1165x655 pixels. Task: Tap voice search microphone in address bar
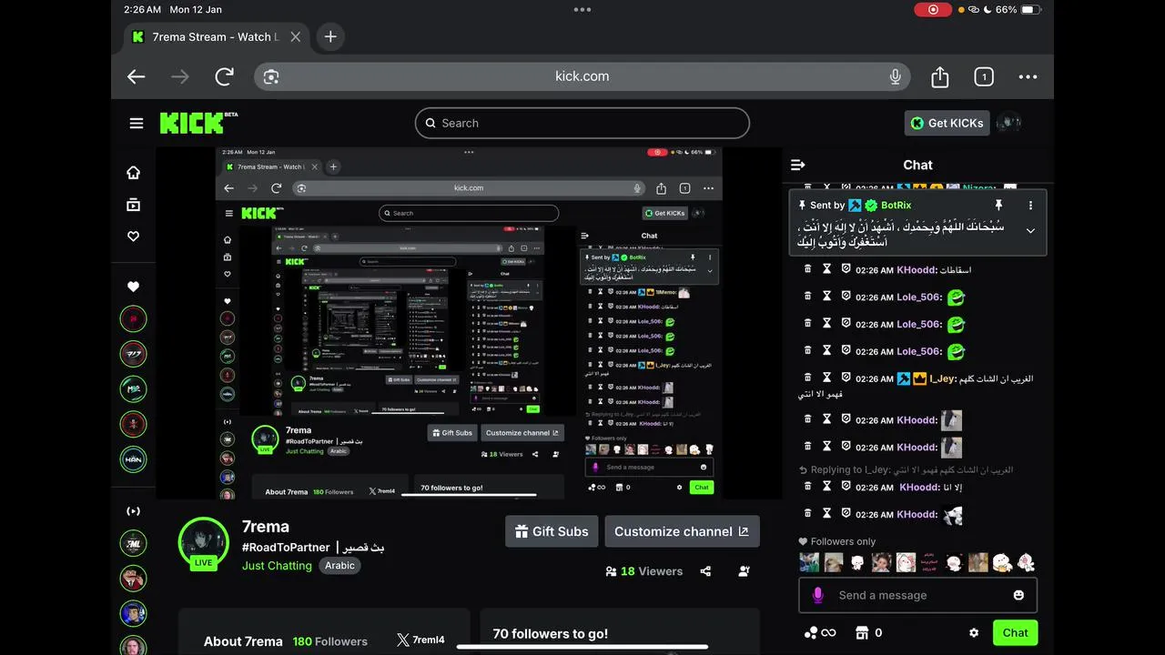pyautogui.click(x=895, y=76)
